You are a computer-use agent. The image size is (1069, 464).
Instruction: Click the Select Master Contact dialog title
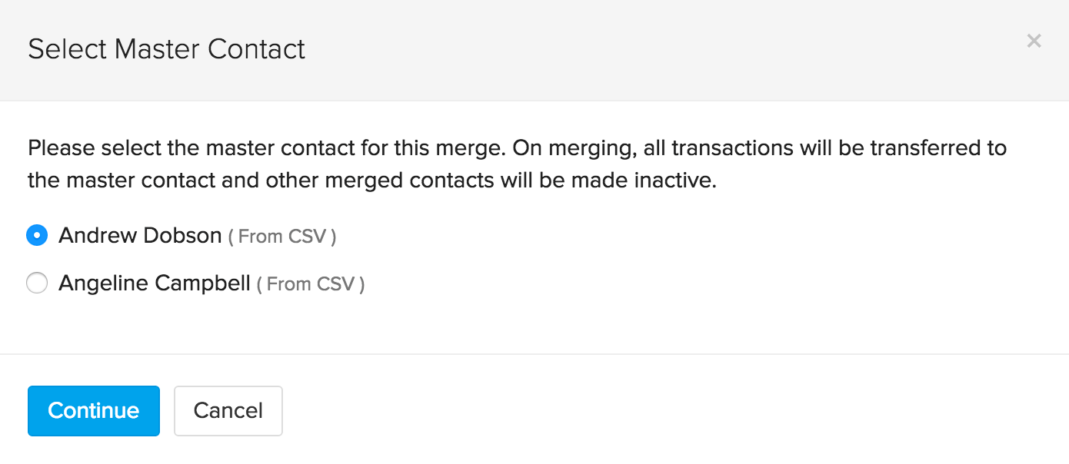pyautogui.click(x=166, y=48)
